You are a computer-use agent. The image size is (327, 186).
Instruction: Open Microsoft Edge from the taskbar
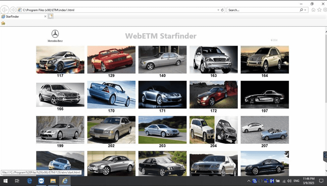tap(29, 181)
